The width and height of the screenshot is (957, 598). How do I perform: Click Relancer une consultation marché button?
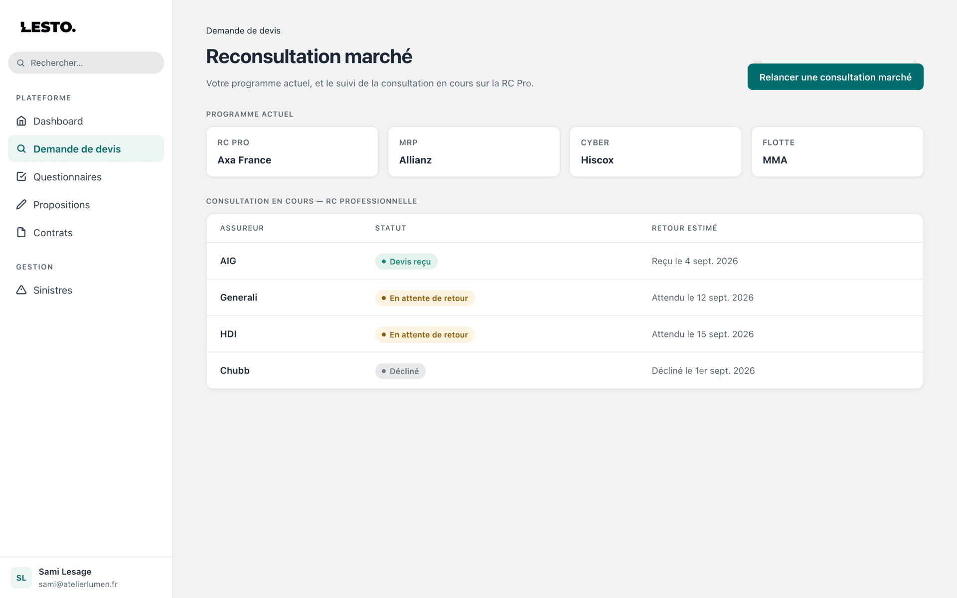click(x=835, y=77)
